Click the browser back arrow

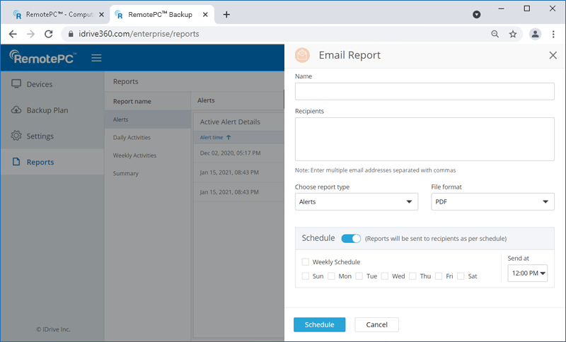13,33
